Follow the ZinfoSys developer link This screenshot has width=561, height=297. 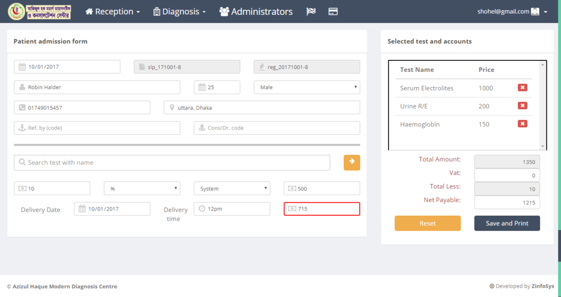pyautogui.click(x=542, y=286)
